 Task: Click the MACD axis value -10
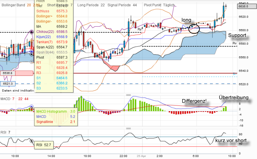click(241, 120)
